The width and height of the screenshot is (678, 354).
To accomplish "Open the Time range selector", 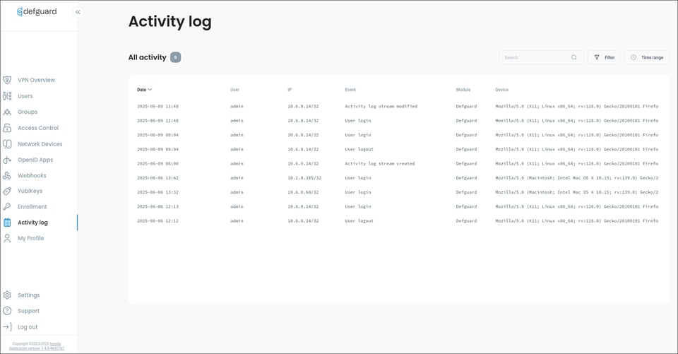I will [x=646, y=57].
